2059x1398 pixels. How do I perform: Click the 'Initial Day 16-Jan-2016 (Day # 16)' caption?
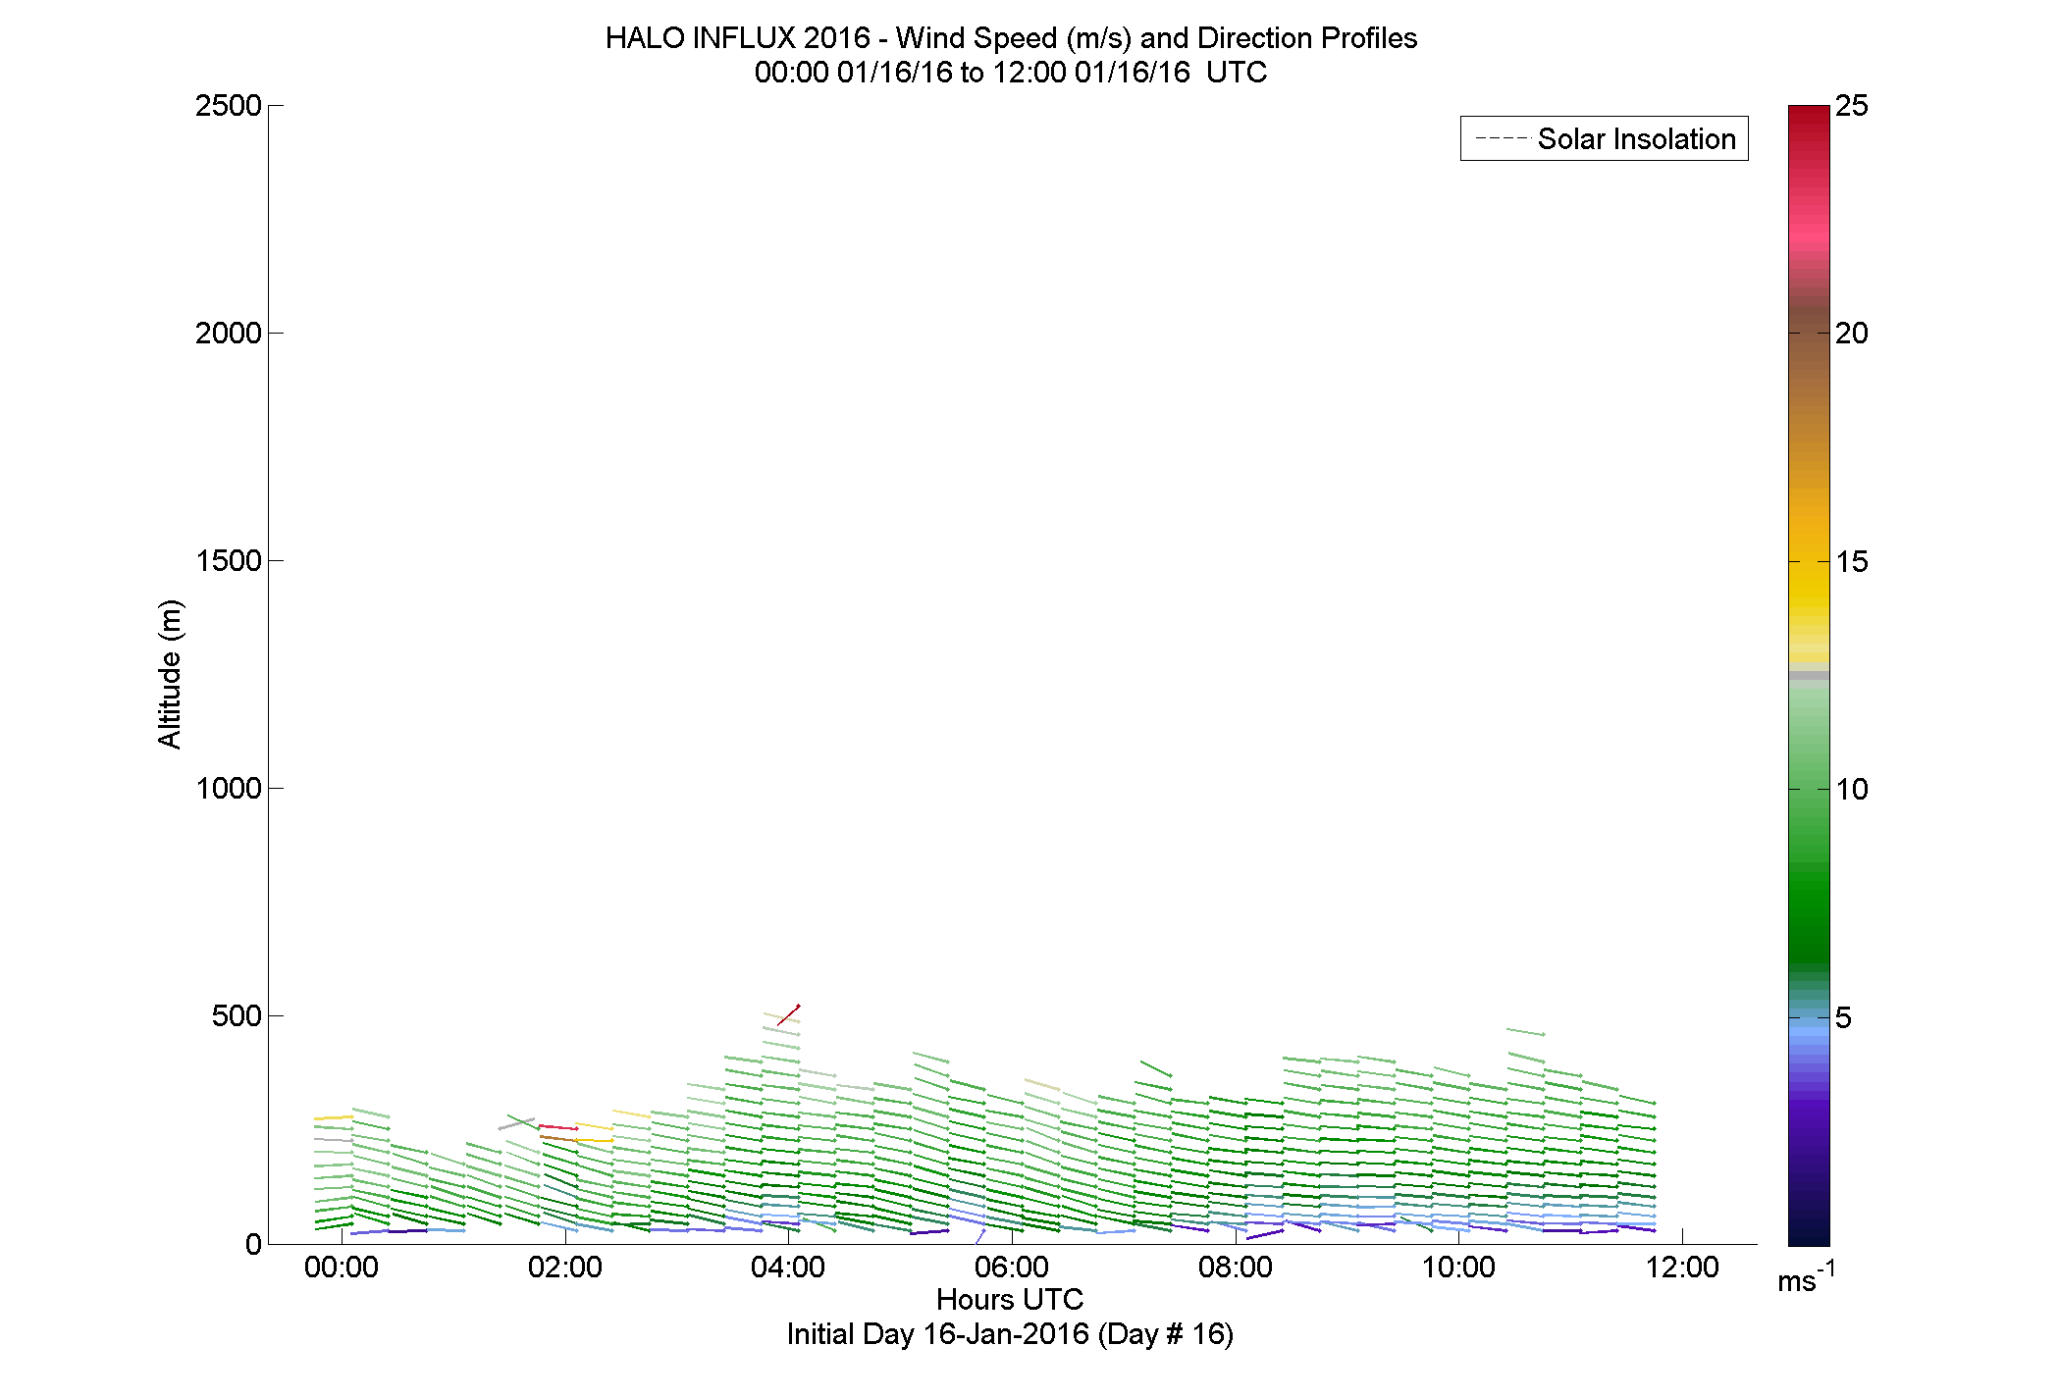[x=1010, y=1334]
